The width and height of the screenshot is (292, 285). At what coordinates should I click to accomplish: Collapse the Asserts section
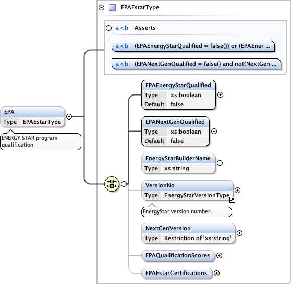[108, 28]
